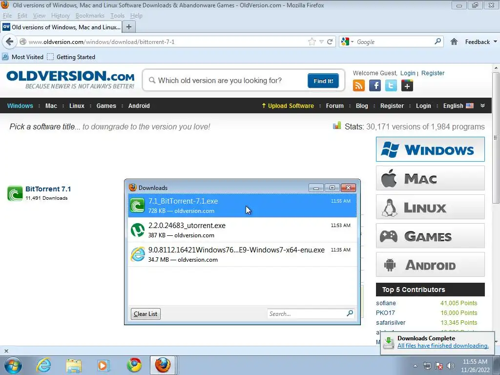Open the URL history dropdown arrow
The image size is (500, 375).
pyautogui.click(x=321, y=42)
